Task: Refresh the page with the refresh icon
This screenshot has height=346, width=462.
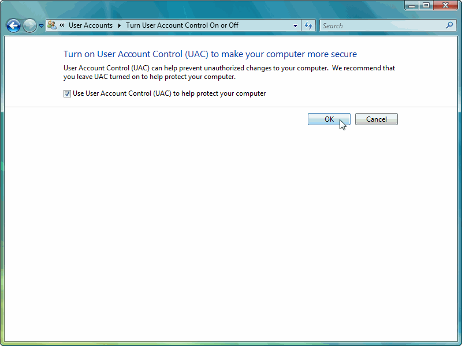Action: [308, 25]
